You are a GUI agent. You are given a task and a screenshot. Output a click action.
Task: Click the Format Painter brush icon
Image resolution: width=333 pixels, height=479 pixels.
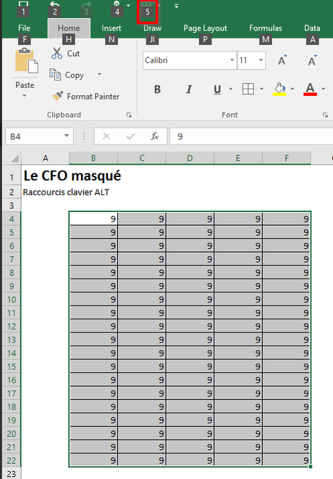[57, 96]
